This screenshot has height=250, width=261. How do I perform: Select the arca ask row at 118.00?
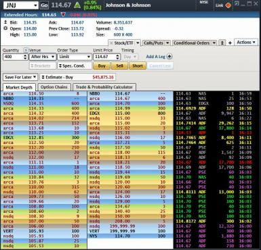coord(130,153)
